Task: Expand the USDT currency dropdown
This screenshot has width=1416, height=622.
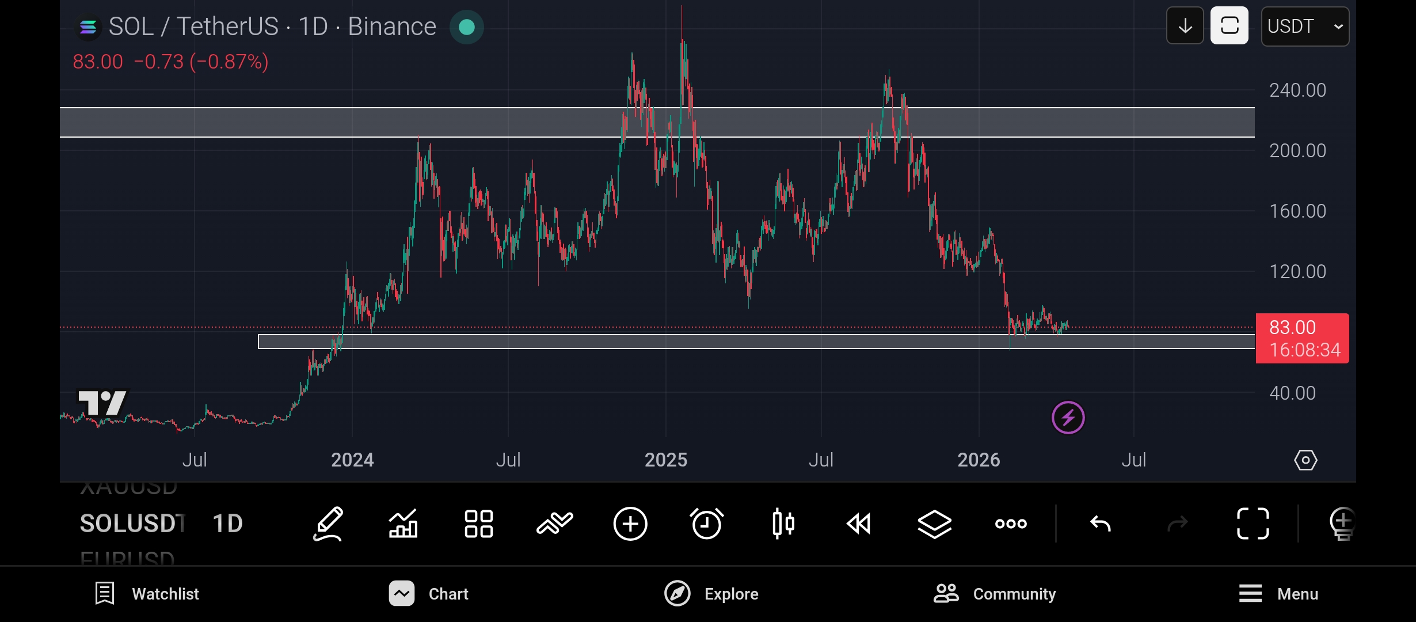Action: 1305,26
